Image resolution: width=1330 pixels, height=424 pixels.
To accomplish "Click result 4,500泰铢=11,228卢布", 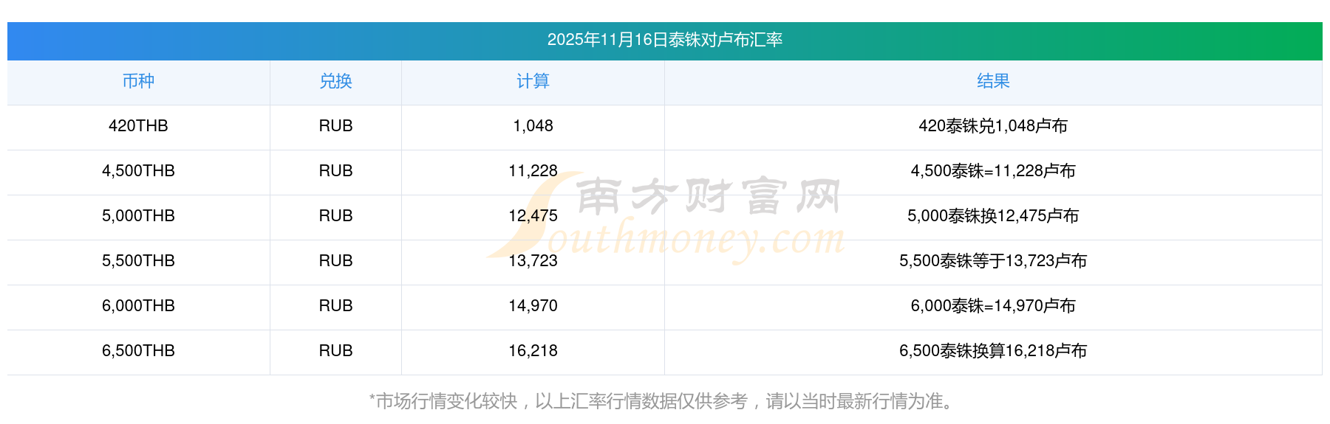I will 993,171.
